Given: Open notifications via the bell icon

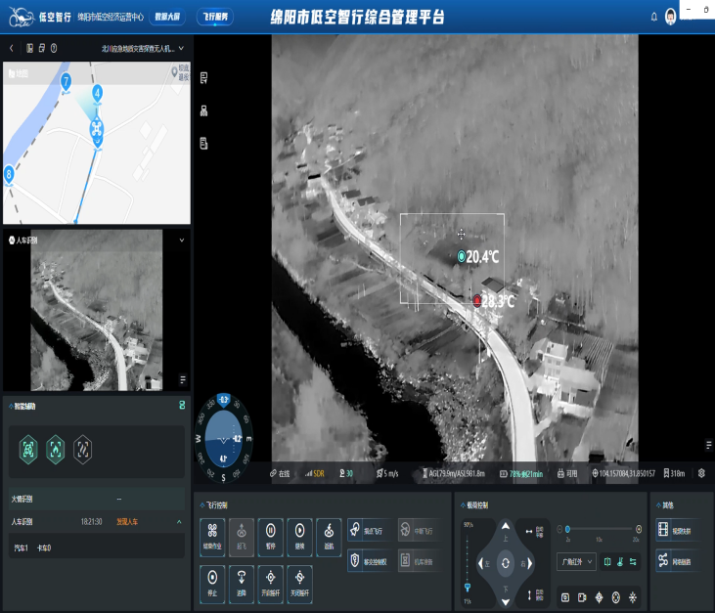Looking at the screenshot, I should [x=654, y=17].
